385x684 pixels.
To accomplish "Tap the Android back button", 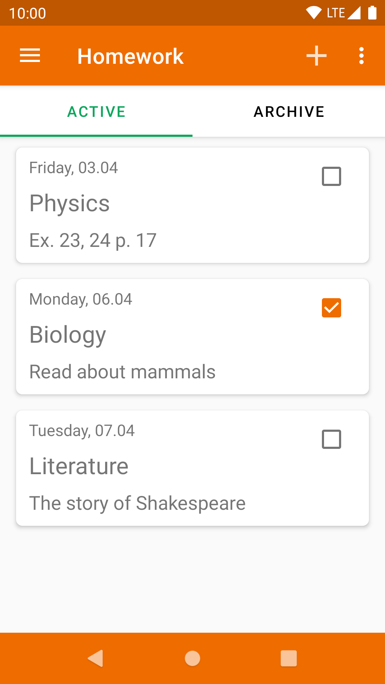I will (x=96, y=658).
